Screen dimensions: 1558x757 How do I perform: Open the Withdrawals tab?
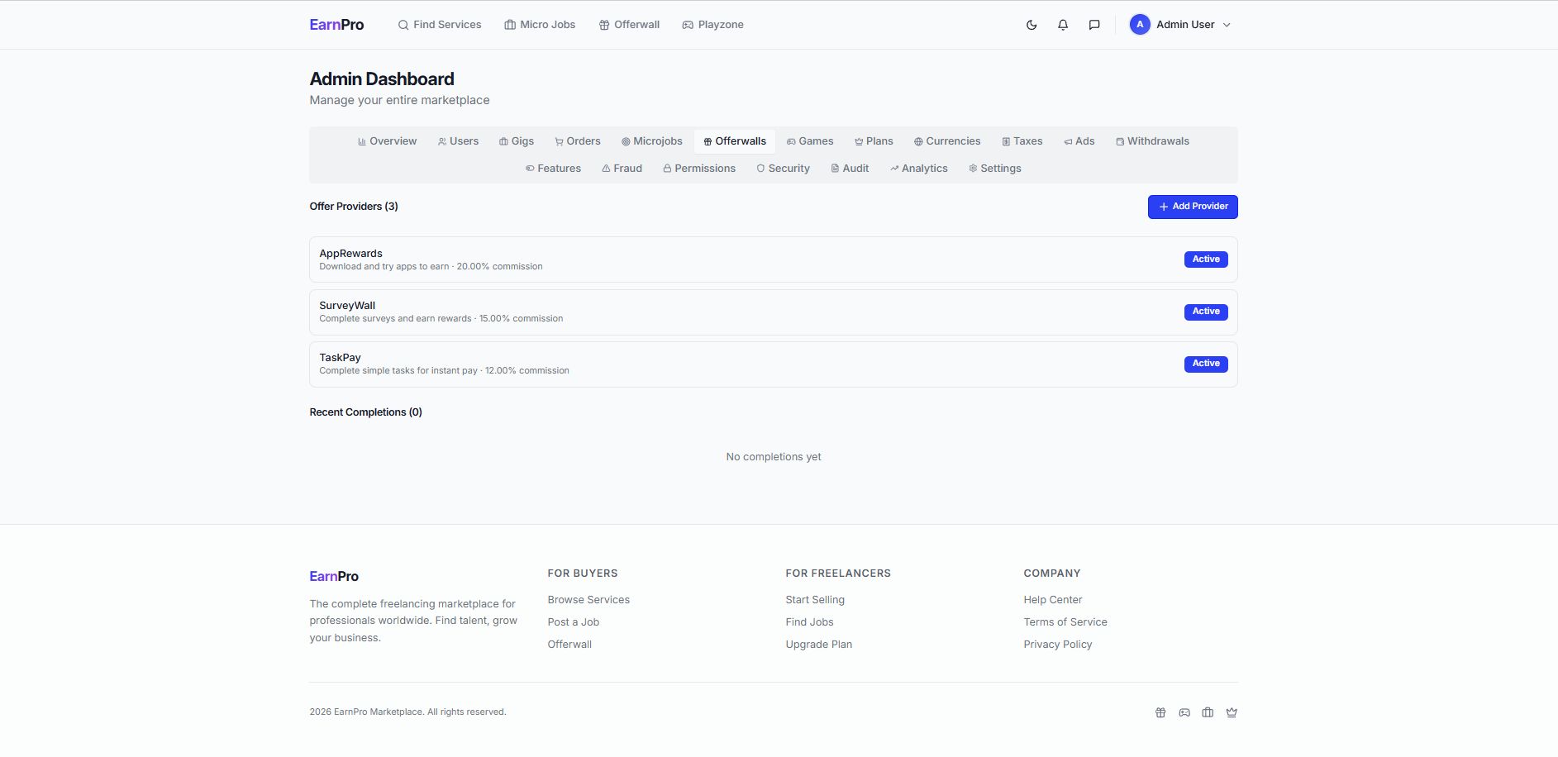click(1152, 141)
